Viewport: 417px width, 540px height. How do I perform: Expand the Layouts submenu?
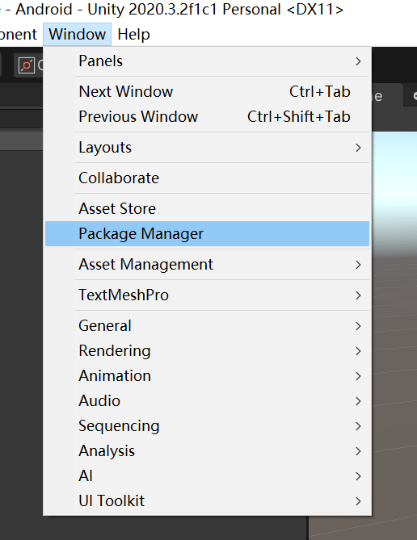[207, 148]
